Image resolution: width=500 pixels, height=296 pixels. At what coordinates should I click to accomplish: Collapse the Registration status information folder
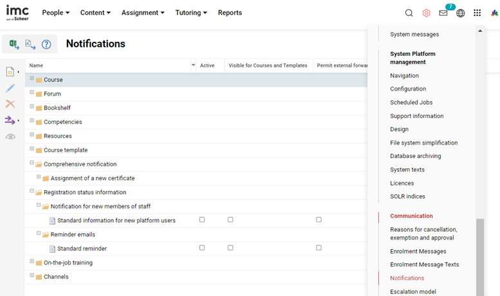click(x=32, y=191)
